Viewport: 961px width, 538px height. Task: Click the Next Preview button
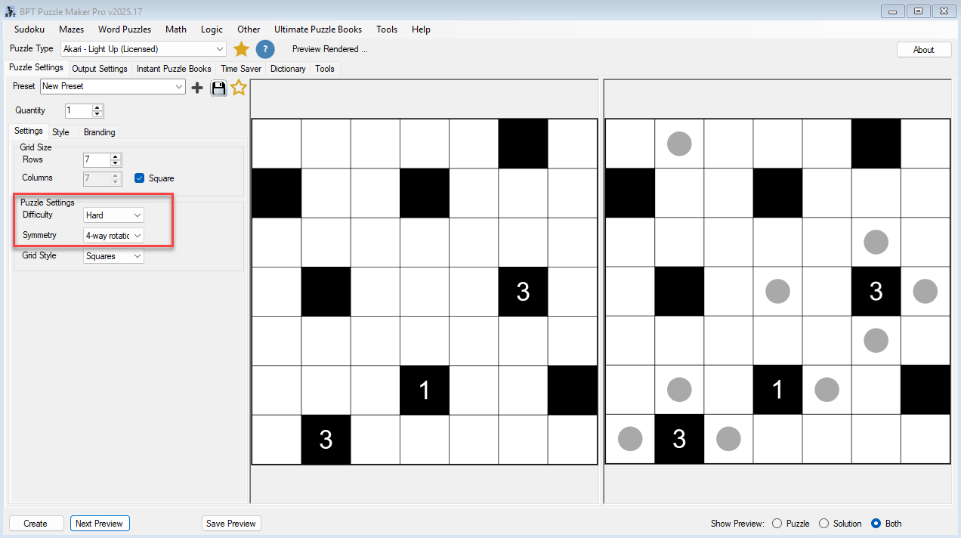coord(100,523)
